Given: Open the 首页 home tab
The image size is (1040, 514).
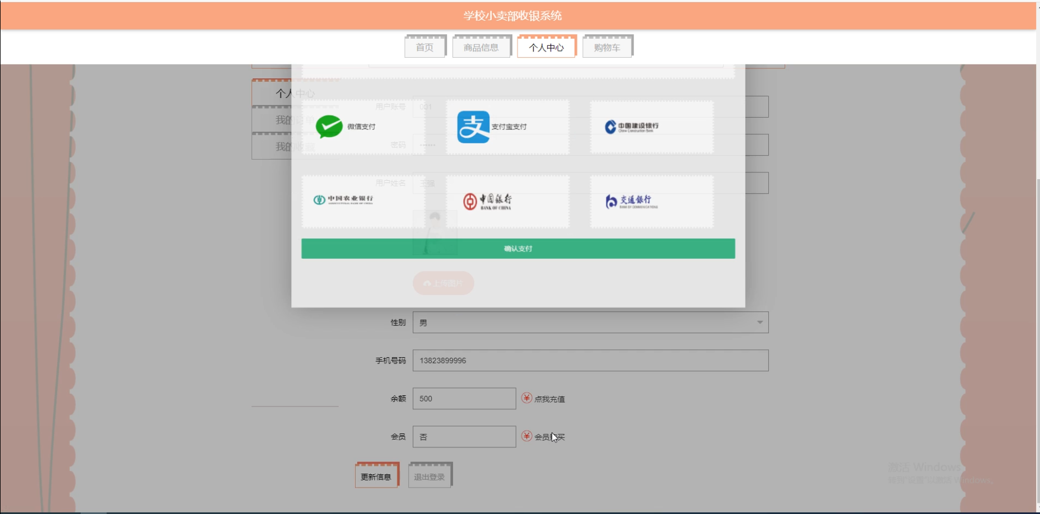Looking at the screenshot, I should click(x=425, y=47).
